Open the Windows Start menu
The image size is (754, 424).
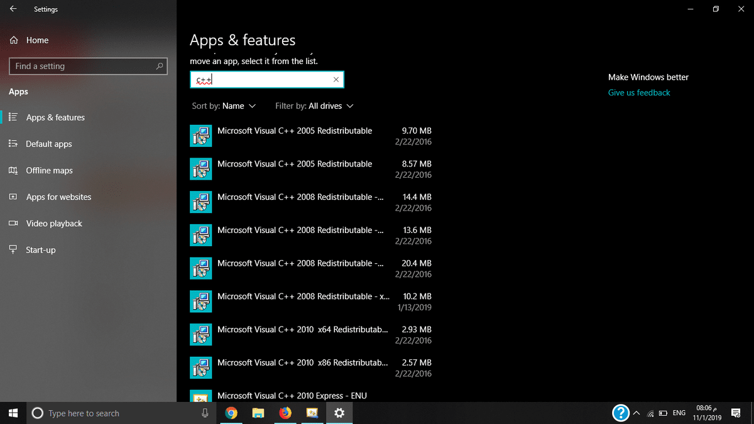coord(13,413)
